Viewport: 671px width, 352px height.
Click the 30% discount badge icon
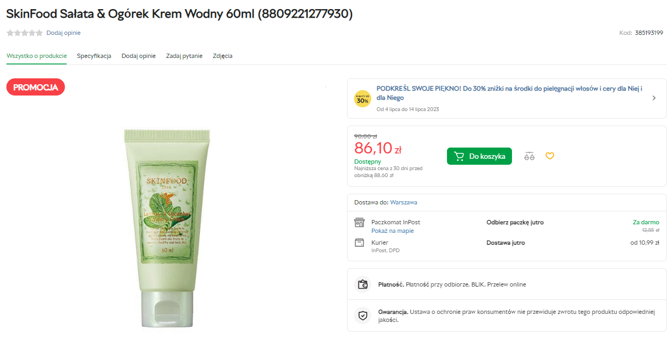pos(363,99)
